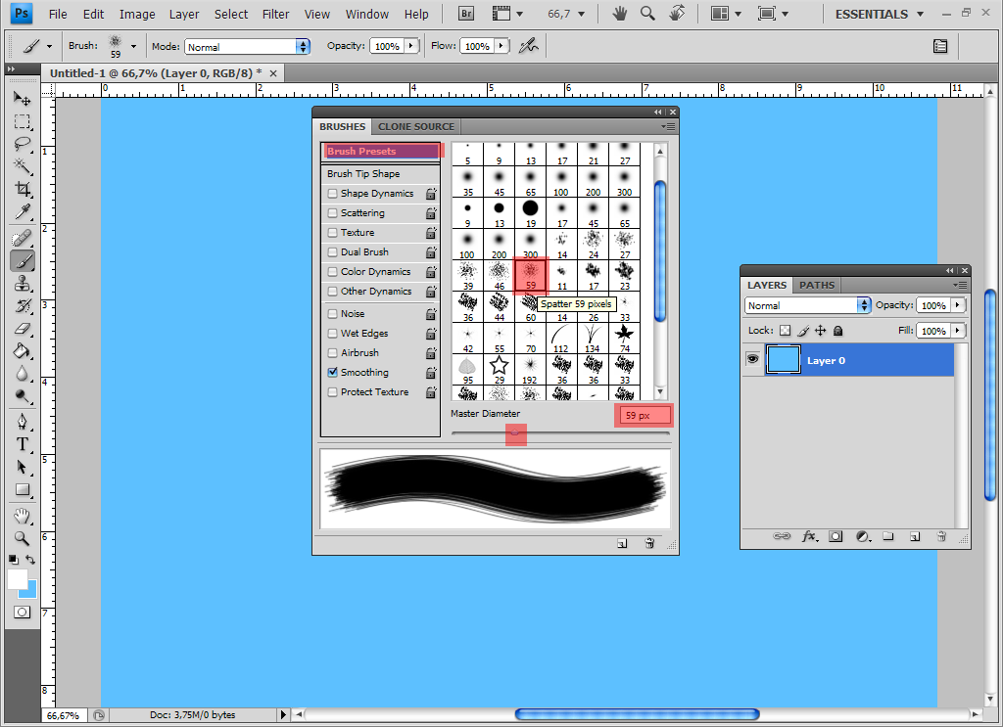Select the Blur tool

tap(22, 373)
